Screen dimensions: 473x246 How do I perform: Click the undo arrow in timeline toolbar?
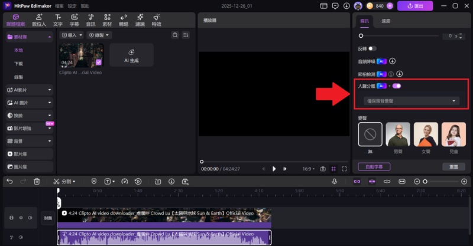(9, 182)
